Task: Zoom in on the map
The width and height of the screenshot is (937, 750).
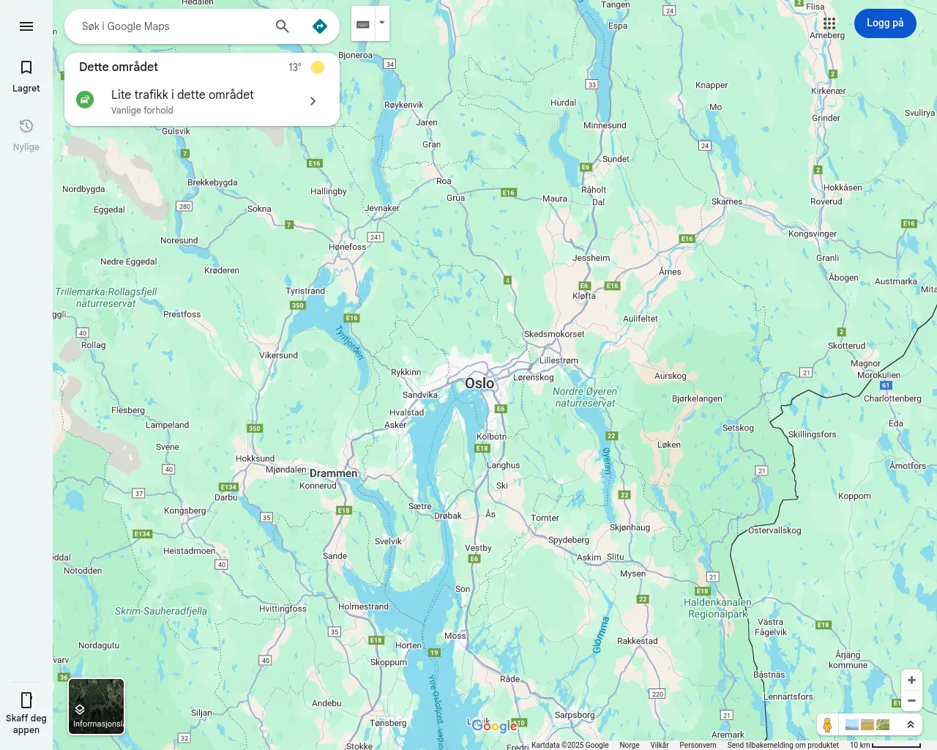Action: [911, 680]
